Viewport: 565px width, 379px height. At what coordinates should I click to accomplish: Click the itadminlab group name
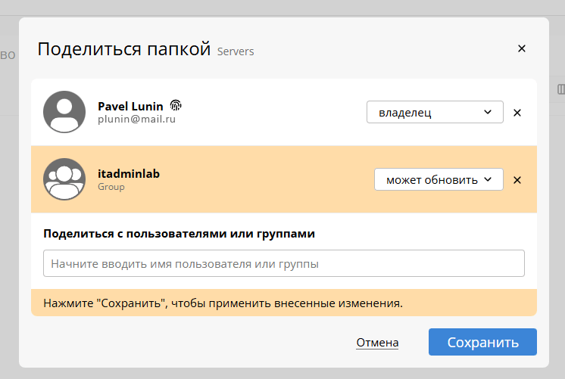point(129,174)
